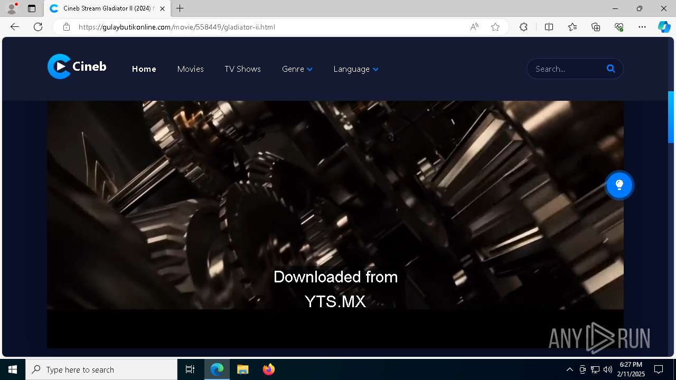Open a new browser tab
676x380 pixels.
180,8
